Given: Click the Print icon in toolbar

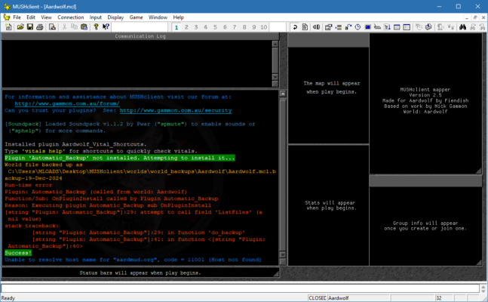Looking at the screenshot, I should coord(39,27).
